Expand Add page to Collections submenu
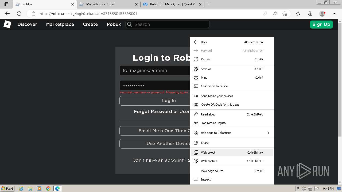This screenshot has height=192, width=342. [232, 133]
